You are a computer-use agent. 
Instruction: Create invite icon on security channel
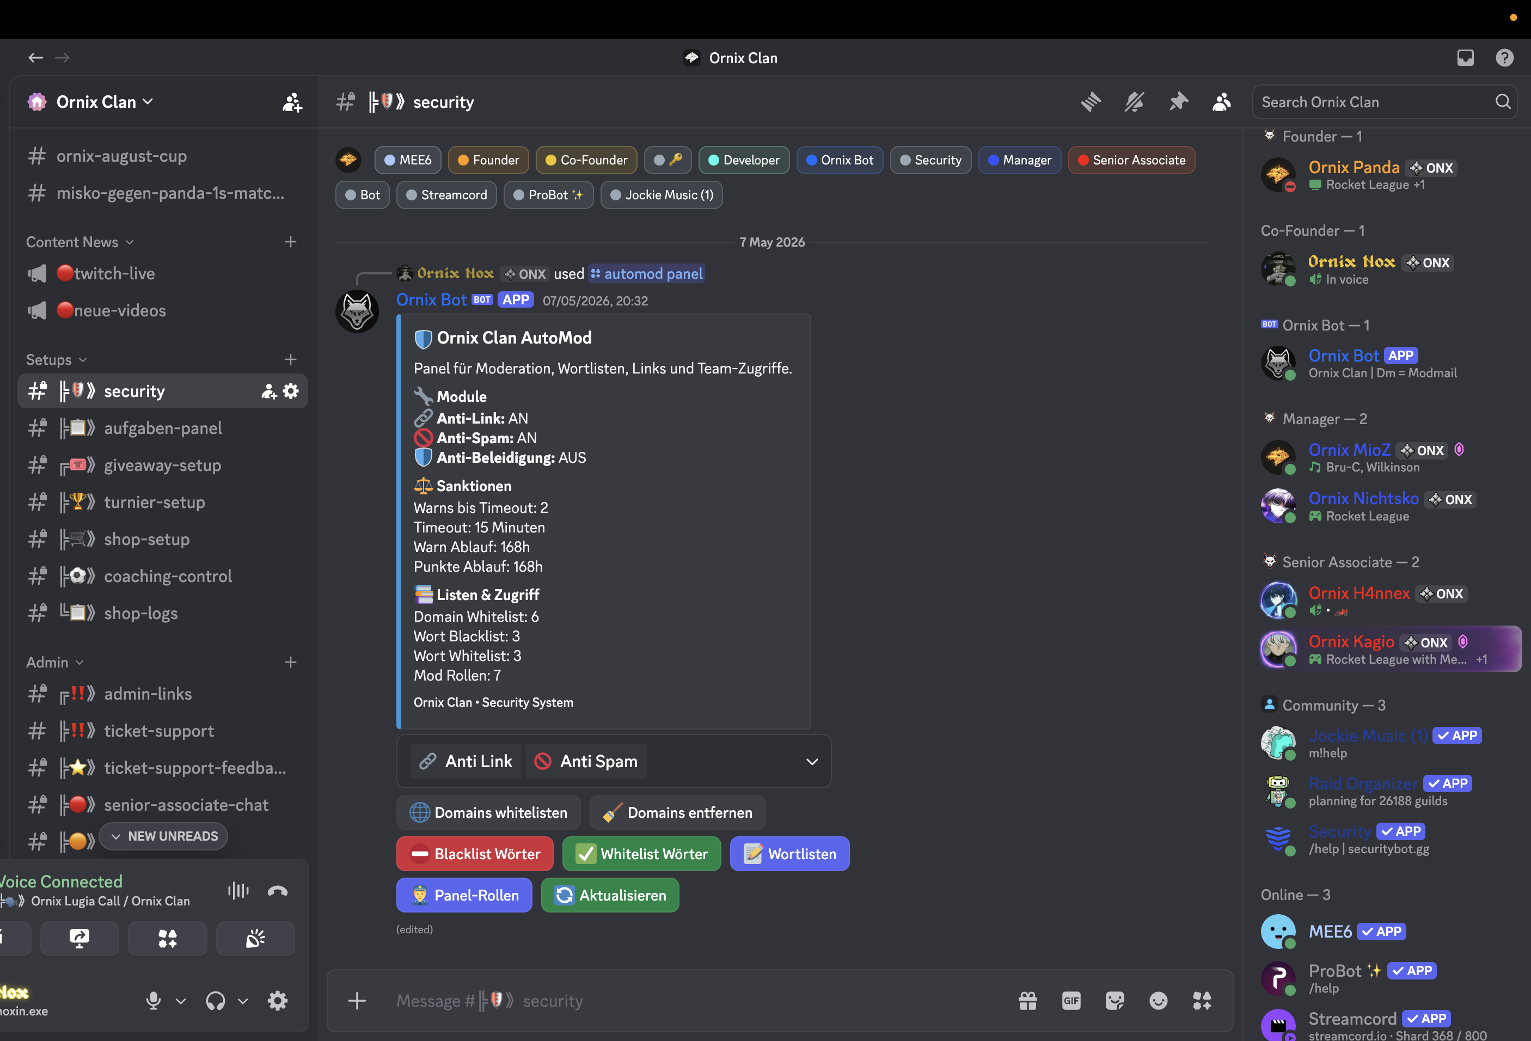[269, 391]
